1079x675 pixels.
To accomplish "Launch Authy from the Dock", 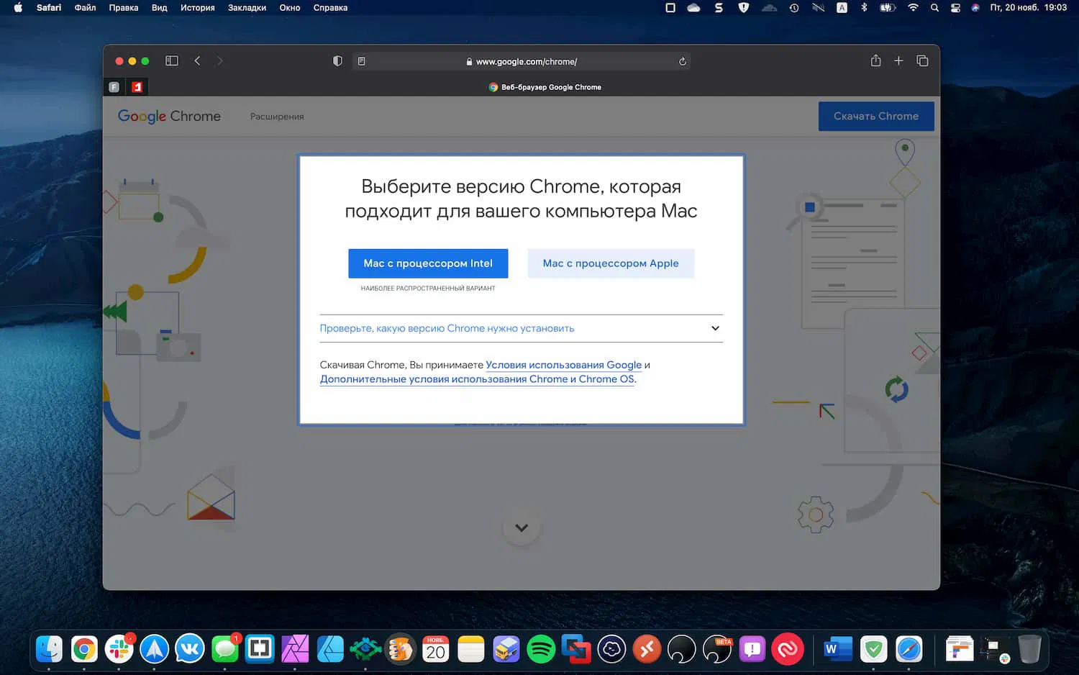I will pos(787,649).
